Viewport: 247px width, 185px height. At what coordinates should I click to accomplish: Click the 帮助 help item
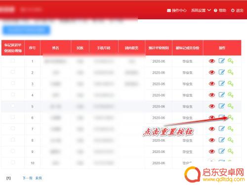click(220, 10)
